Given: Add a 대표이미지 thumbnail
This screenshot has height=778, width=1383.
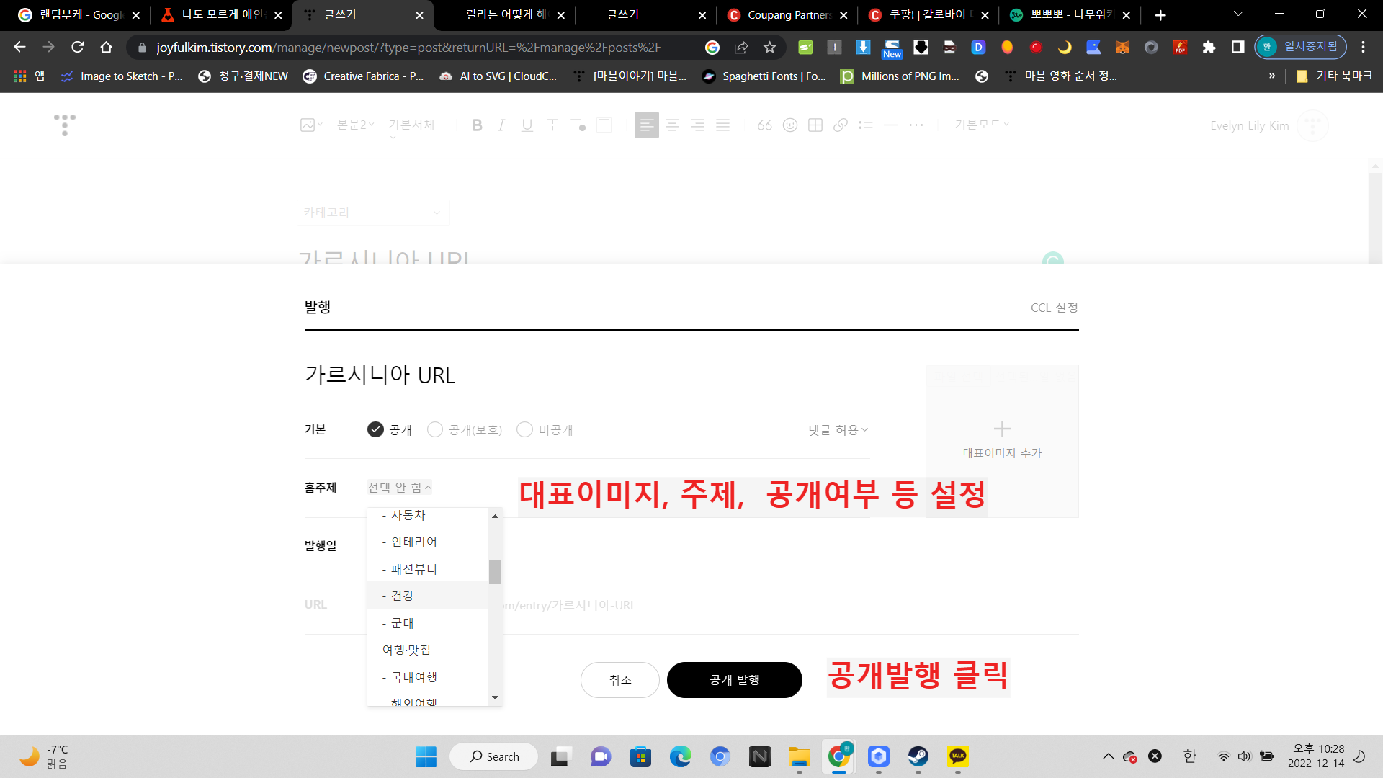Looking at the screenshot, I should 1002,441.
